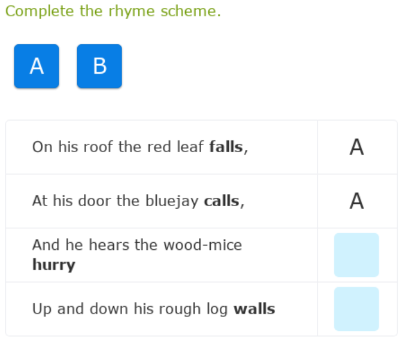Click the bold word 'calls'

click(222, 201)
